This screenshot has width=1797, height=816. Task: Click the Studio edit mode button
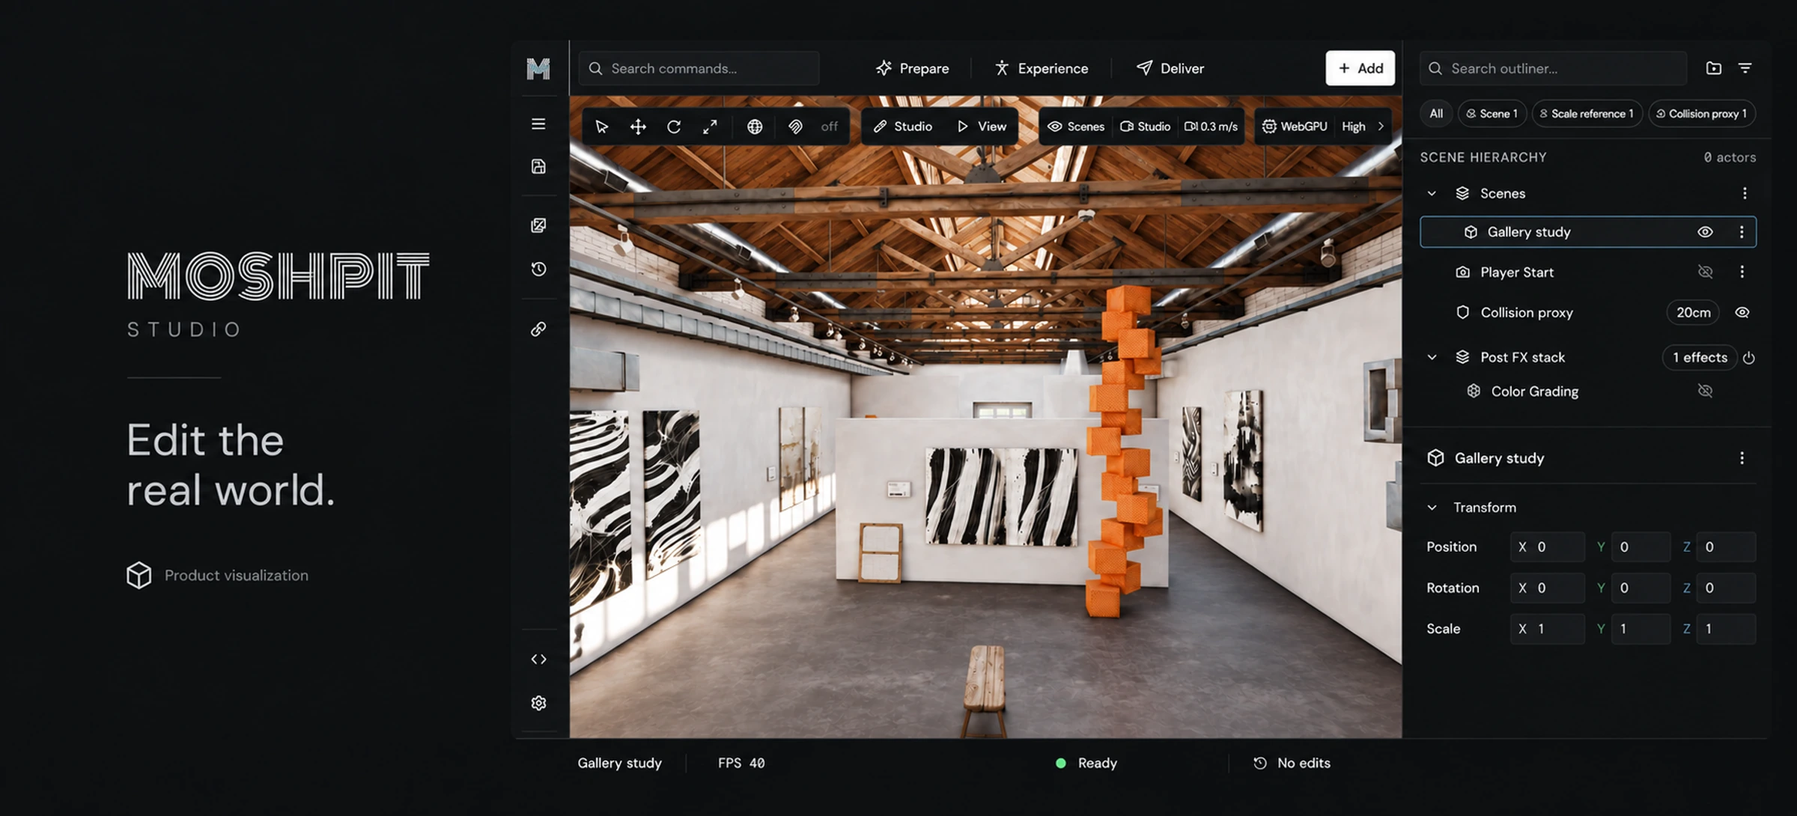pyautogui.click(x=902, y=127)
